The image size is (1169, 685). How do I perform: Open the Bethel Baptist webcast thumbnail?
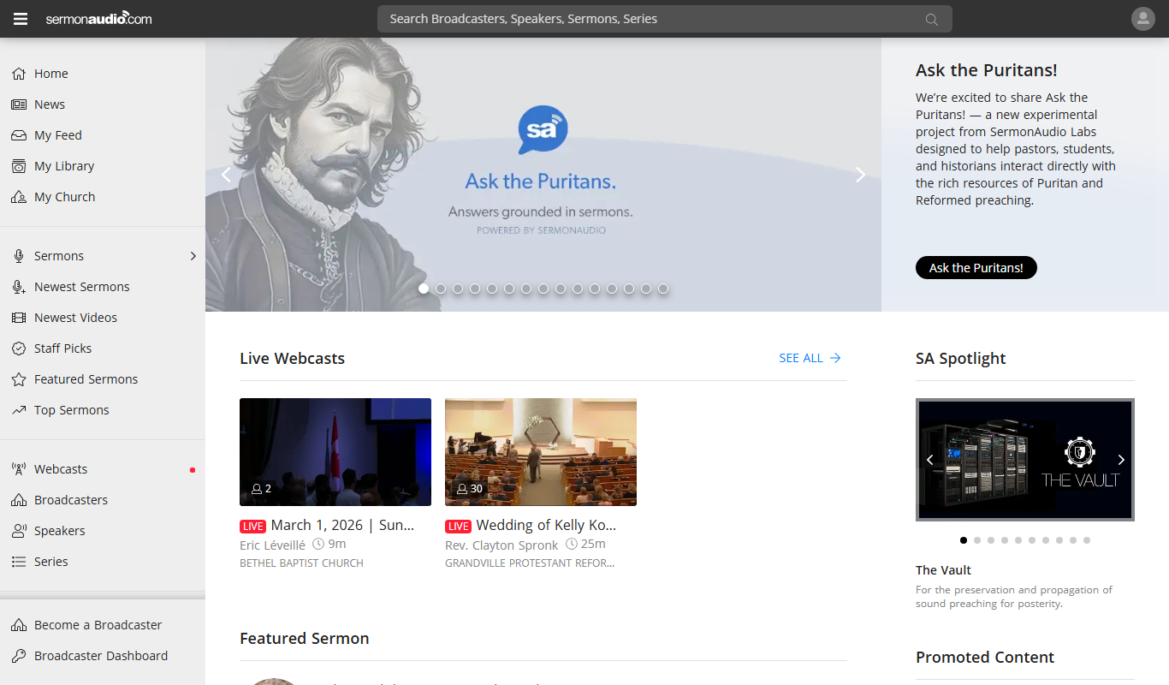pyautogui.click(x=335, y=452)
